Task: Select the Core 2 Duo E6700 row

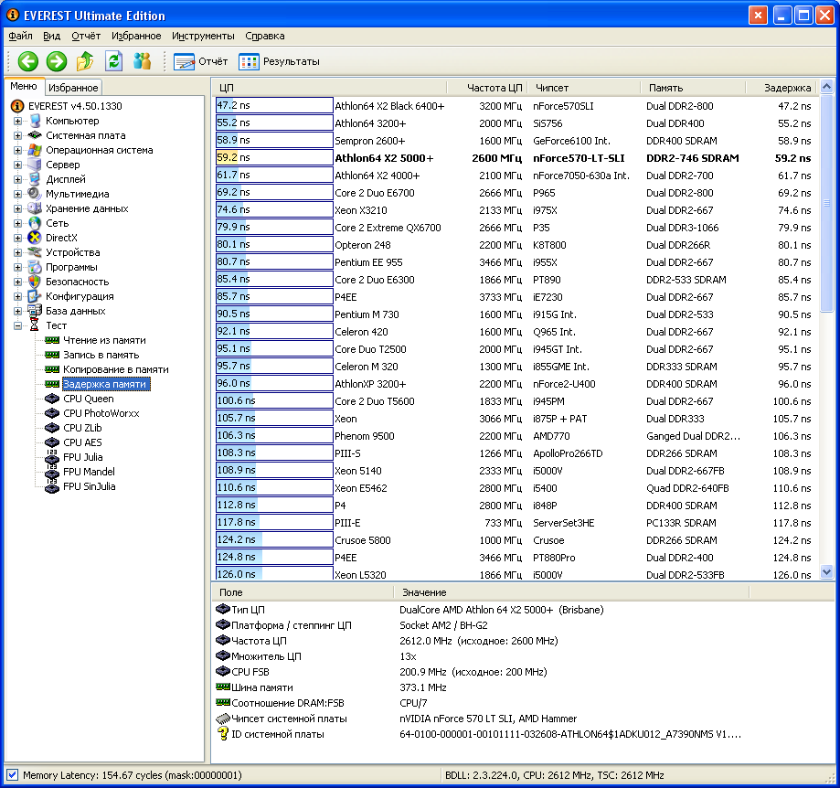Action: point(515,193)
